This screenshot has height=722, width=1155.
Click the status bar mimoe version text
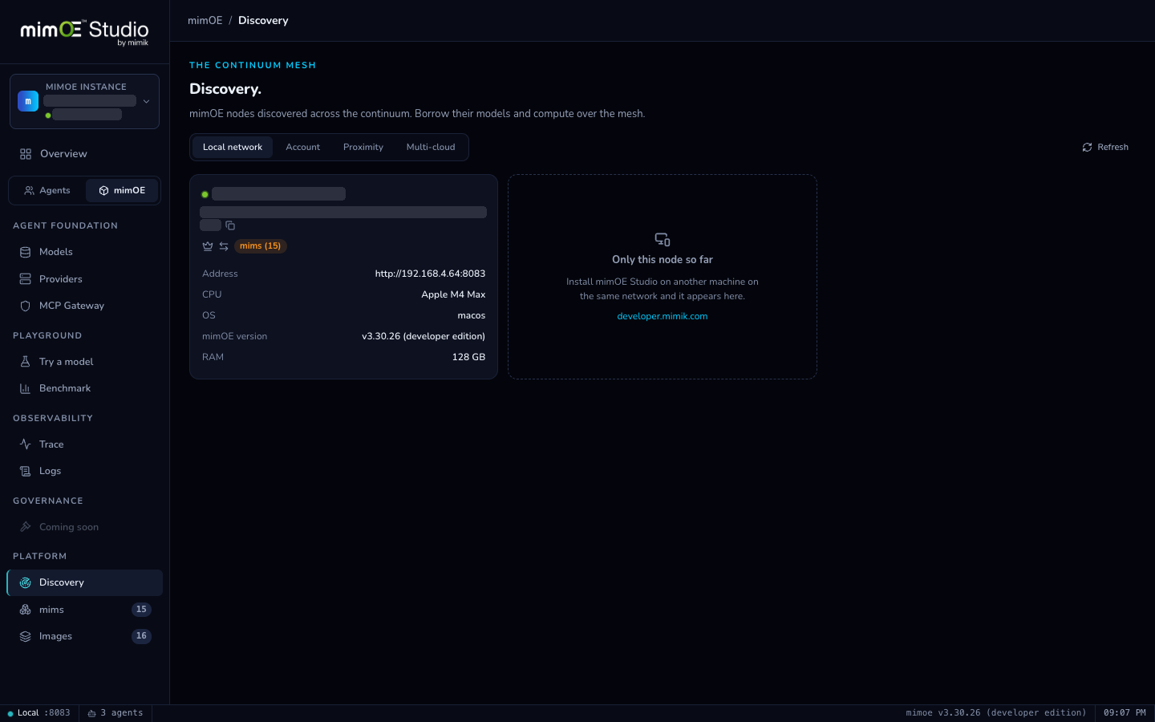pyautogui.click(x=996, y=713)
